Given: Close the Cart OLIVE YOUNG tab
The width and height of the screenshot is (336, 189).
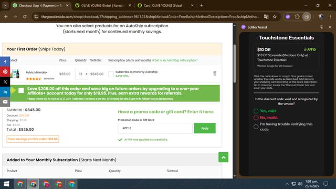Looking at the screenshot, I should pos(192,6).
